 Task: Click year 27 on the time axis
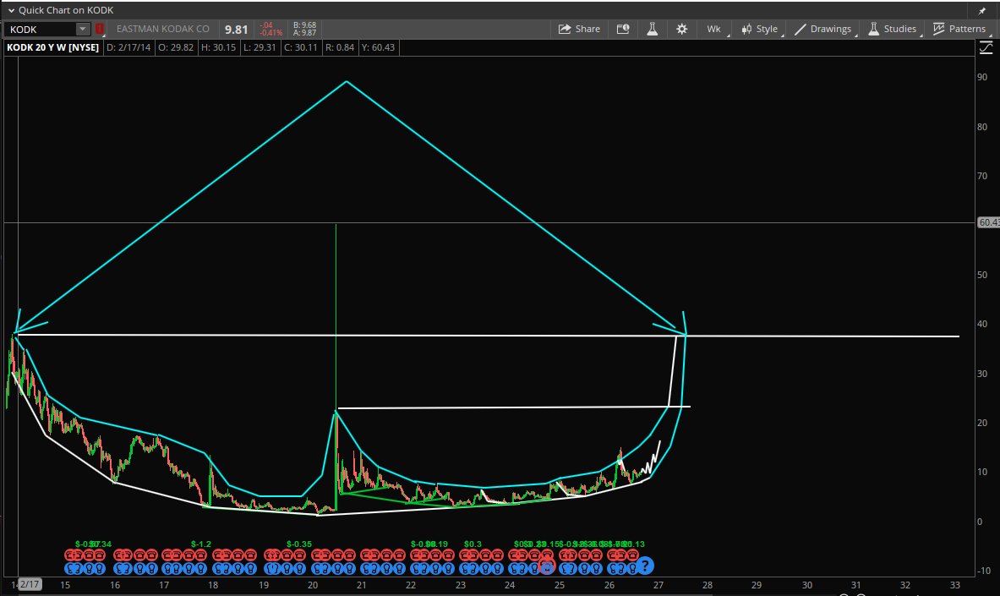click(x=658, y=585)
